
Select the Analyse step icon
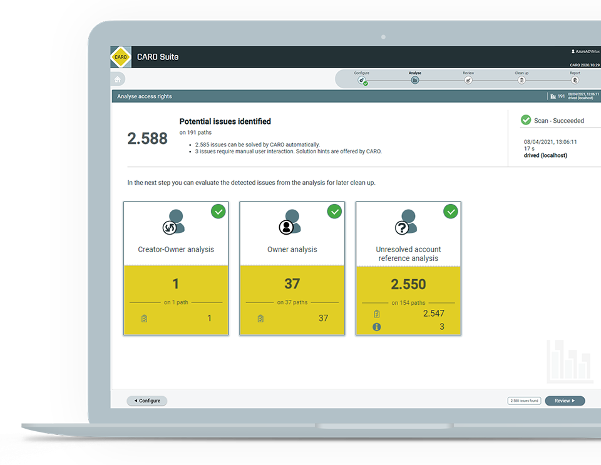tap(414, 81)
